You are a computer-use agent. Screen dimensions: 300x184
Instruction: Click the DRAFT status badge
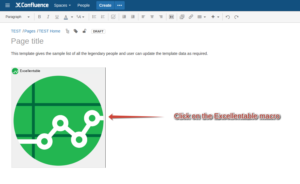(x=98, y=31)
